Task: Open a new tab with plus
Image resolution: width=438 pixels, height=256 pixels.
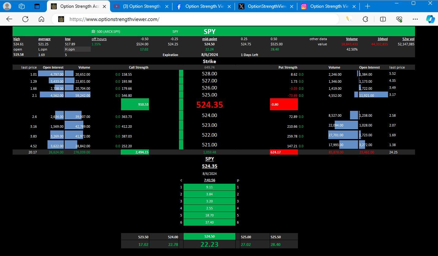Action: [x=368, y=6]
